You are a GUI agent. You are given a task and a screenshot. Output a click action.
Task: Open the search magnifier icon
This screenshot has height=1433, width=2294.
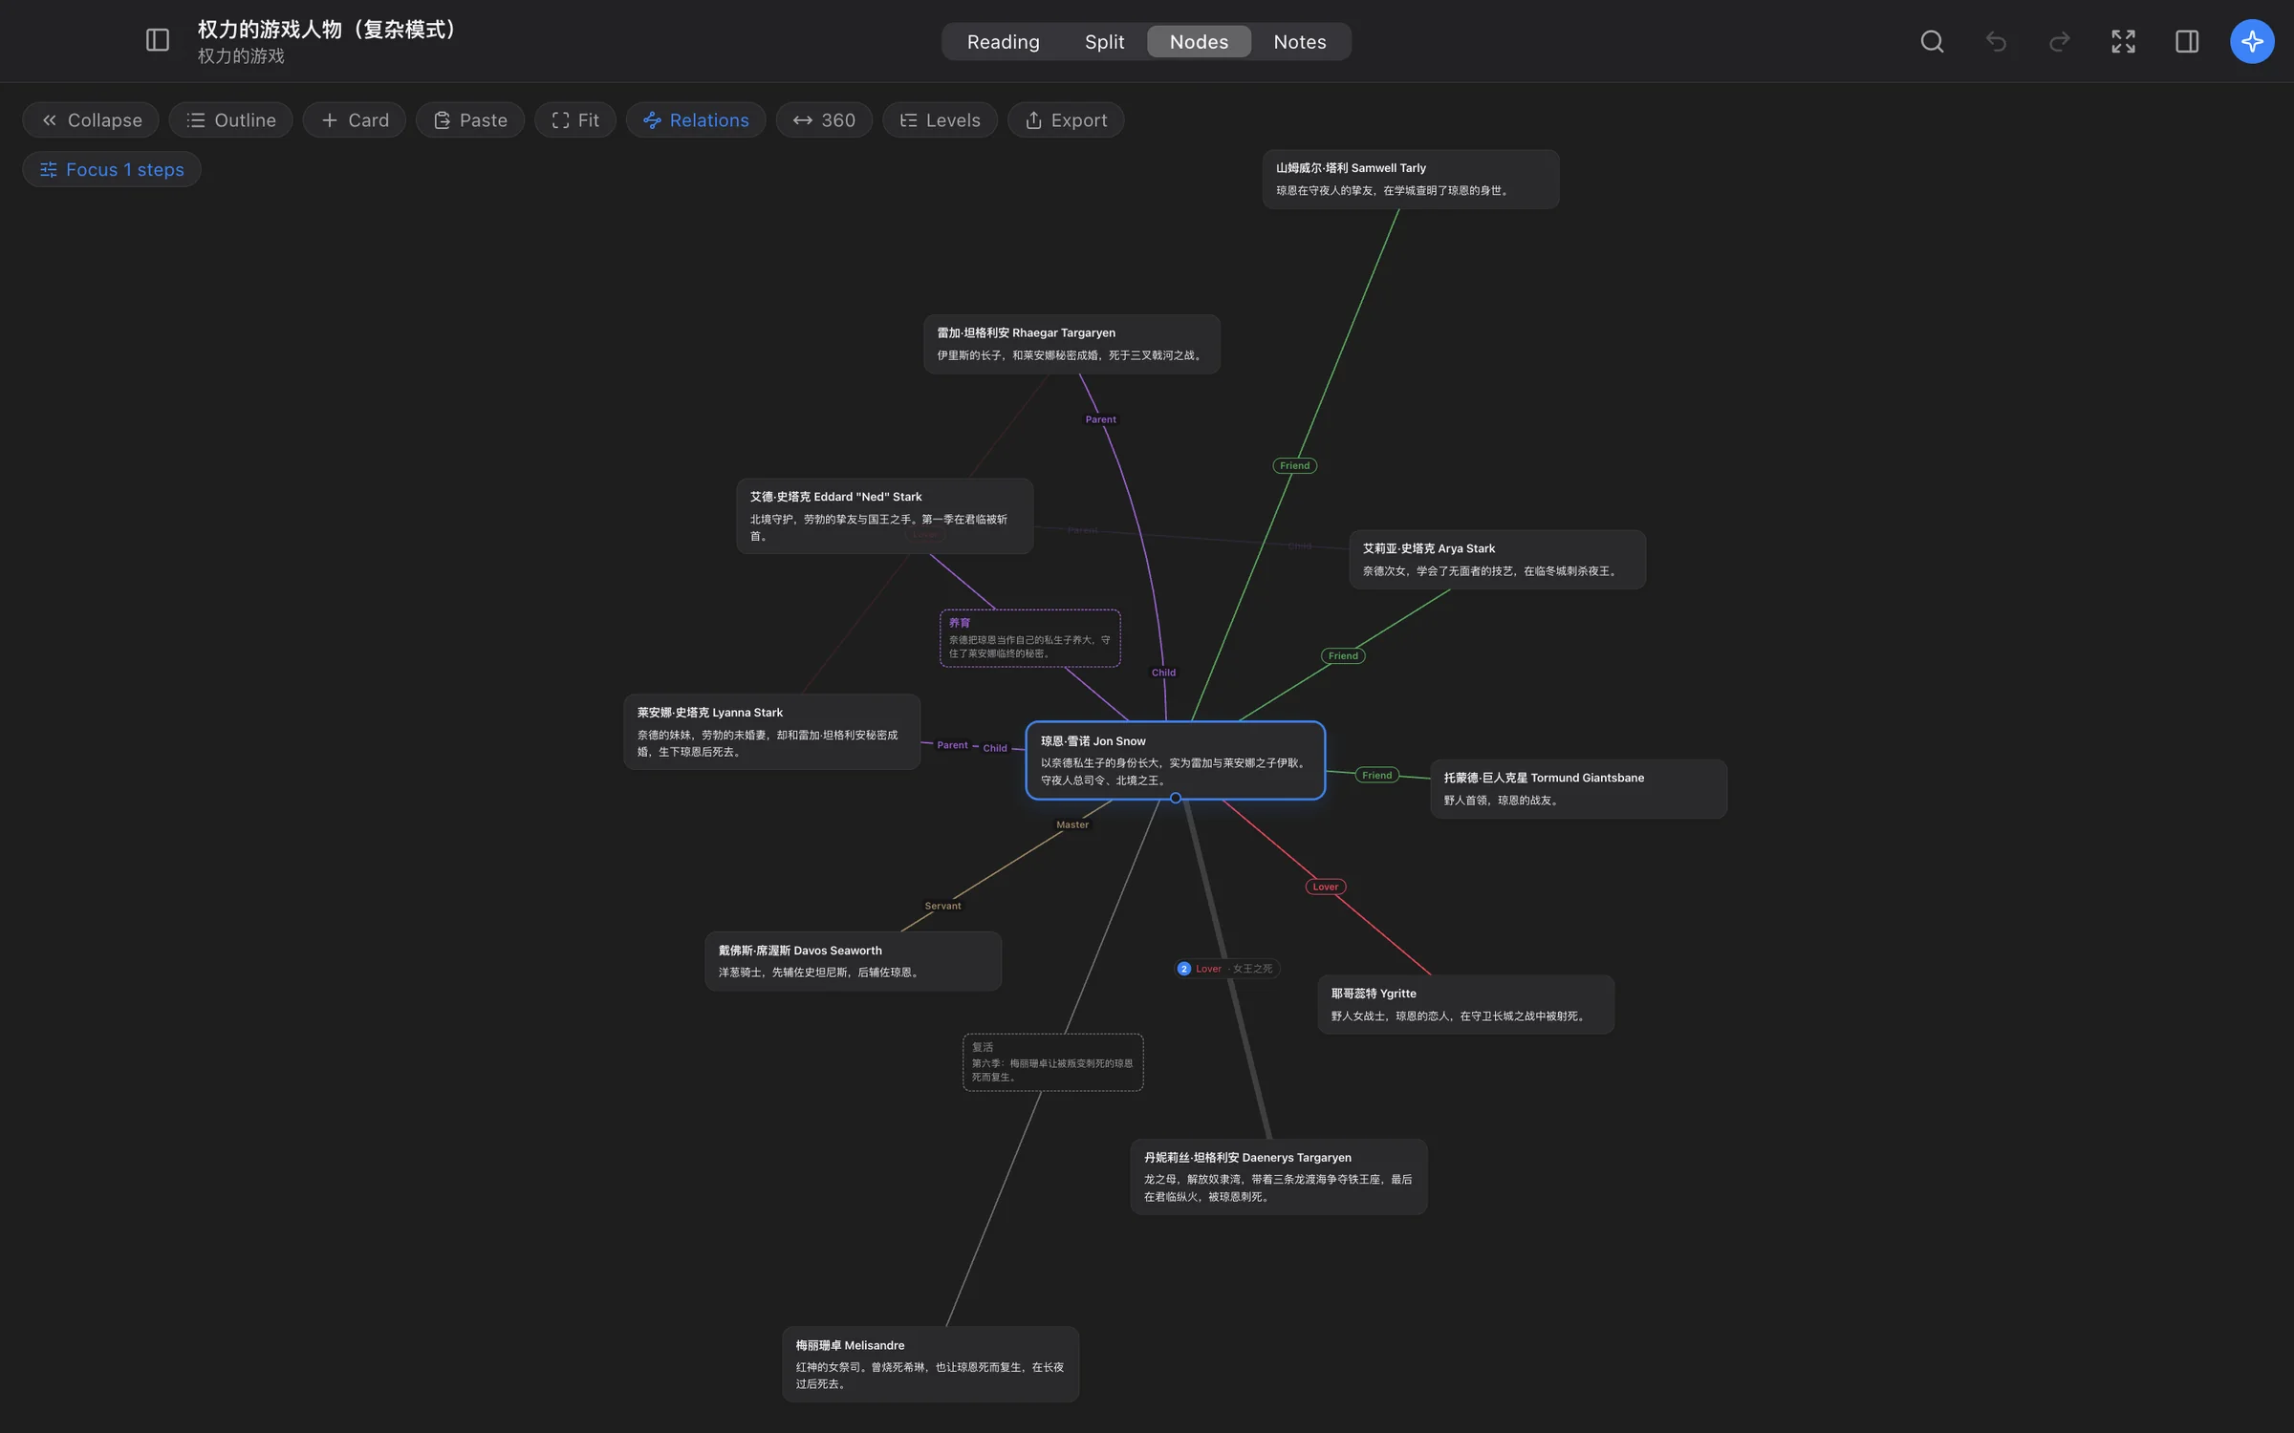click(x=1932, y=41)
